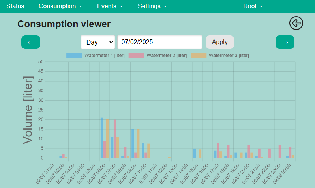The width and height of the screenshot is (315, 188).
Task: Open the Settings menu
Action: tap(152, 6)
